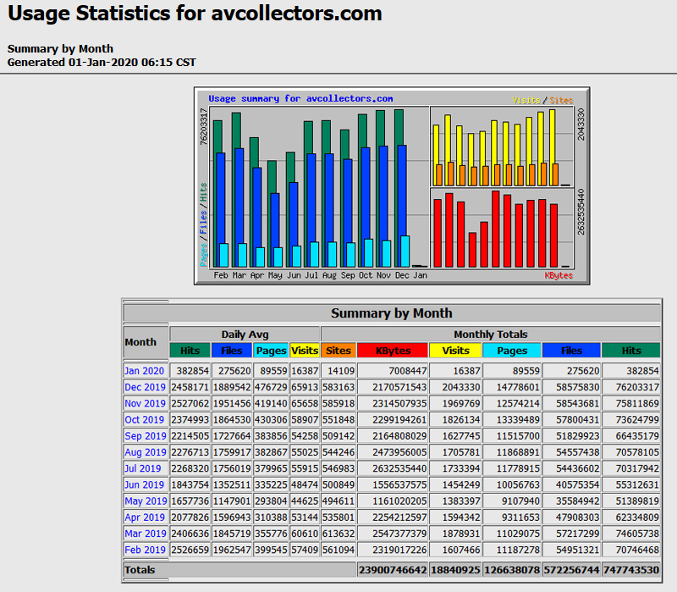Click total KBytes value 23900746642
Screen dimensions: 677x592
point(393,570)
